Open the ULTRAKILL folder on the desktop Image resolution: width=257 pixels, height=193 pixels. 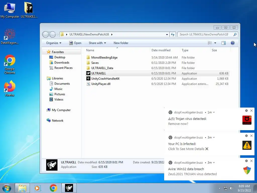29,10
